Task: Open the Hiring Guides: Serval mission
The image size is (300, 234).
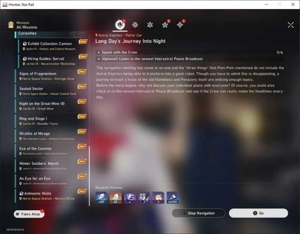Action: point(52,61)
